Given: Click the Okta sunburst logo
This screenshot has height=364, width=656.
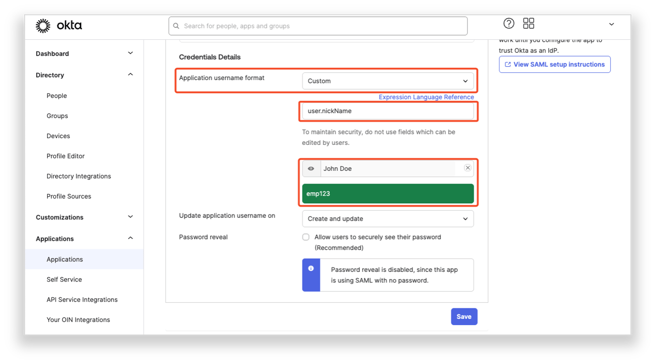Looking at the screenshot, I should click(x=43, y=26).
